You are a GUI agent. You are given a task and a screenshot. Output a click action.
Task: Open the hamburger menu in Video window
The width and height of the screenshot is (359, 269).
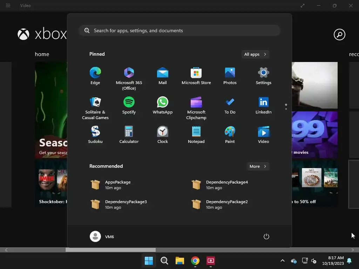click(8, 5)
